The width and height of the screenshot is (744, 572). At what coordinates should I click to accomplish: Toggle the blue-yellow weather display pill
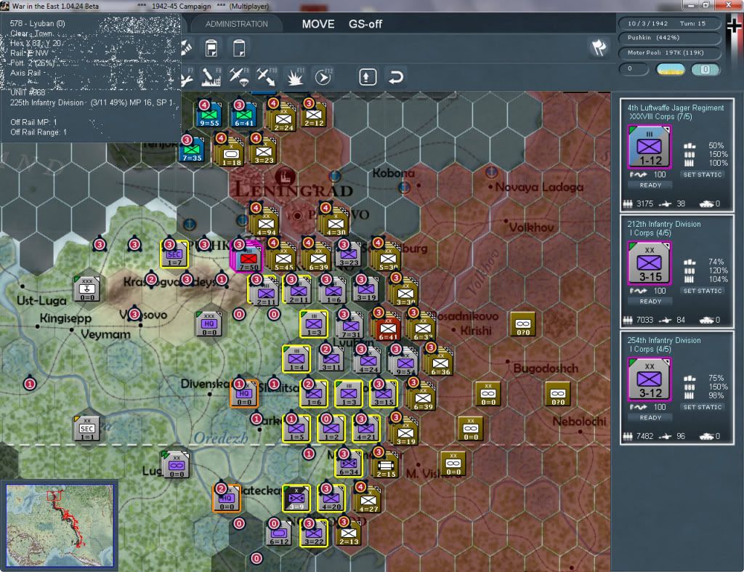tap(671, 70)
